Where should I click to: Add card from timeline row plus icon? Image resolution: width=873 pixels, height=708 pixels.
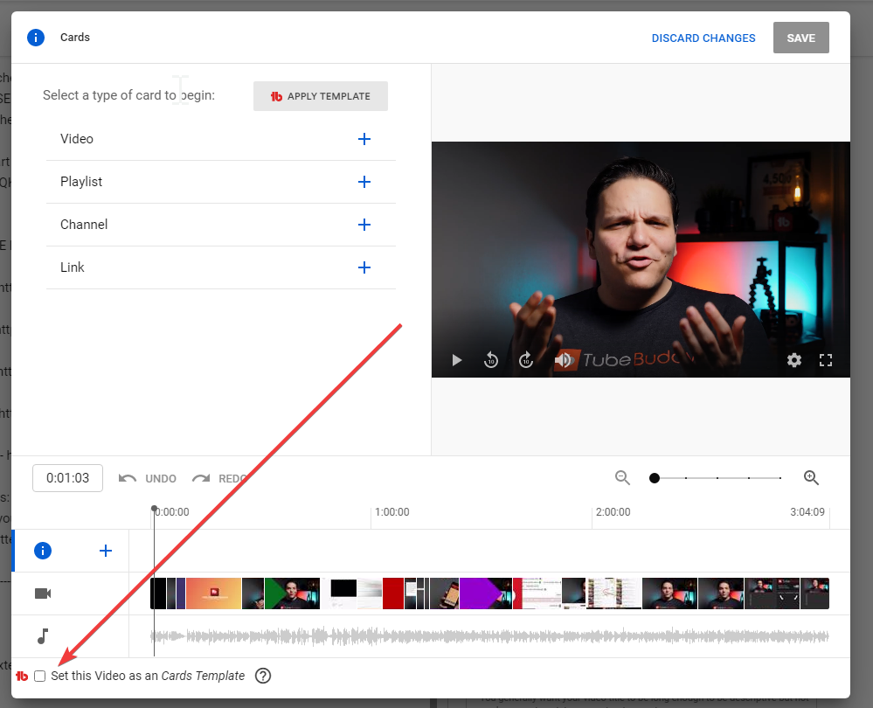106,551
